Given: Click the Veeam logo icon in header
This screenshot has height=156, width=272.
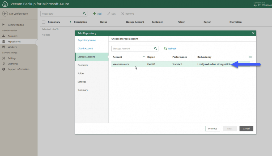Looking at the screenshot, I should [x=5, y=4].
